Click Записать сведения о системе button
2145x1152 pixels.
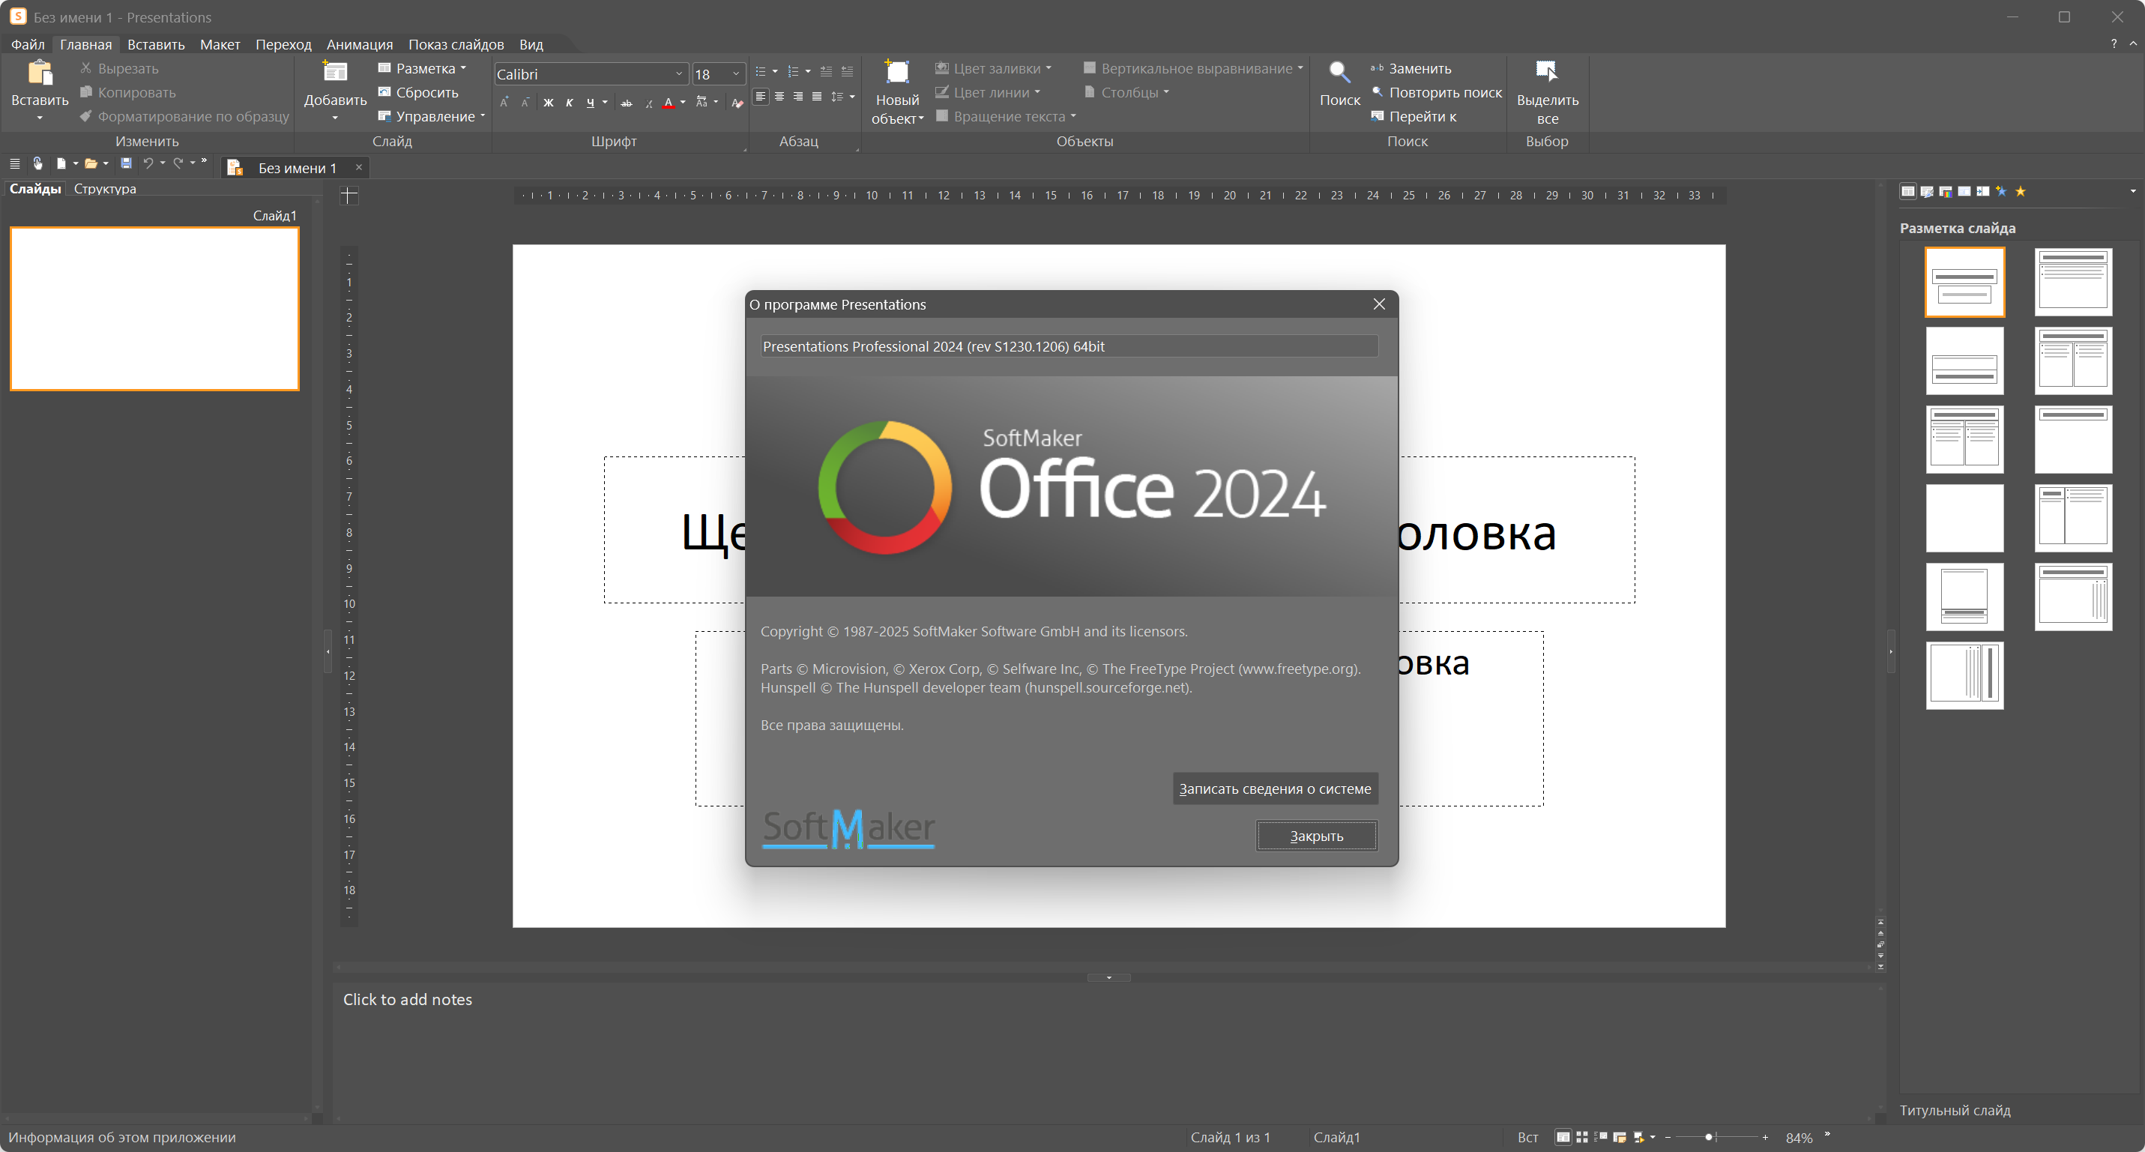tap(1275, 788)
